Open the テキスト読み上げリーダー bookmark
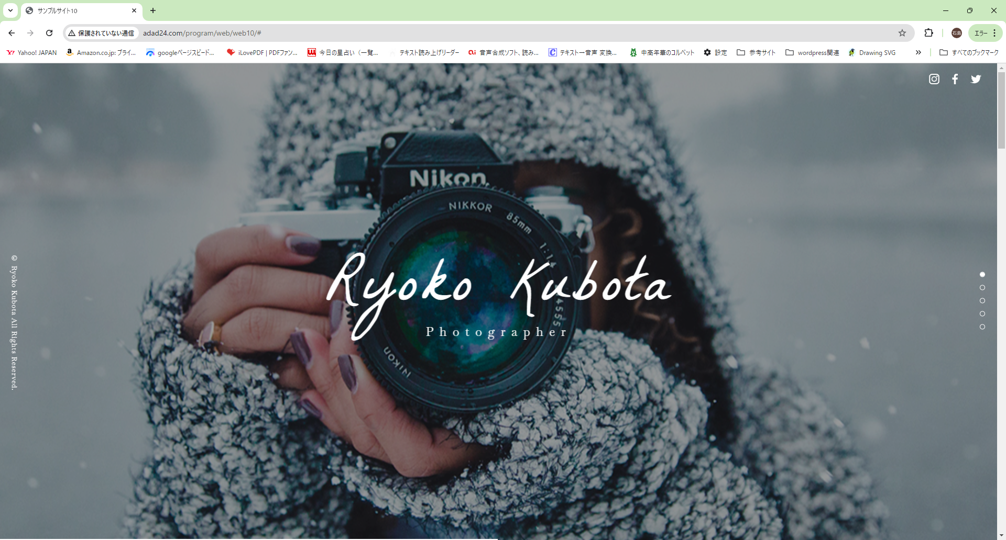Screen dimensions: 1006x540 [x=423, y=52]
